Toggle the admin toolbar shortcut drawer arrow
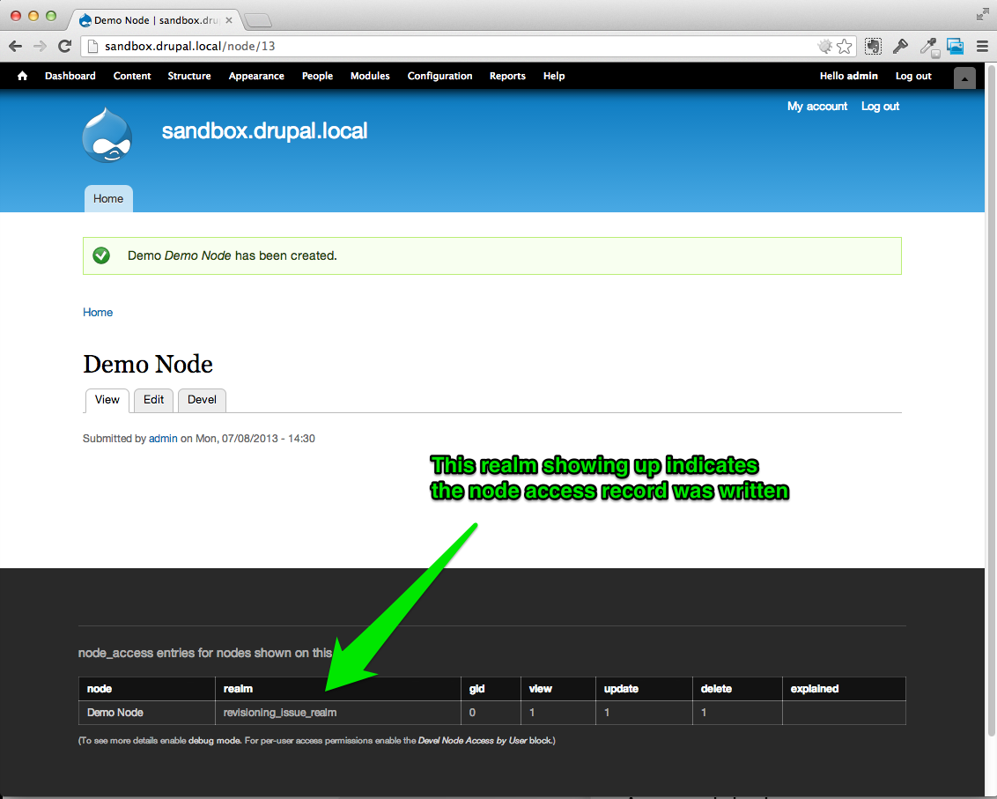 coord(964,78)
